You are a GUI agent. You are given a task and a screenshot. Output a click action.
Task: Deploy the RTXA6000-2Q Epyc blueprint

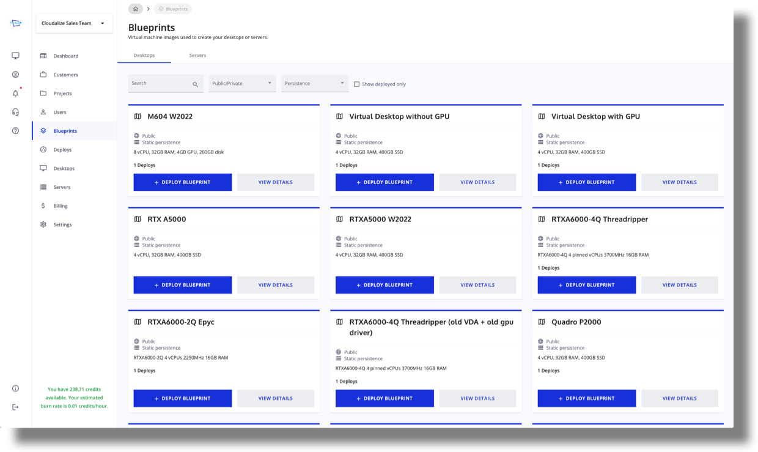[183, 398]
